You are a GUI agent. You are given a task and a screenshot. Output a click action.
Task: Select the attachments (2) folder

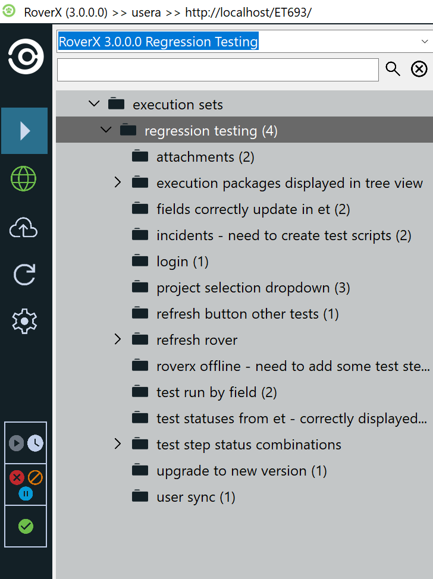205,157
